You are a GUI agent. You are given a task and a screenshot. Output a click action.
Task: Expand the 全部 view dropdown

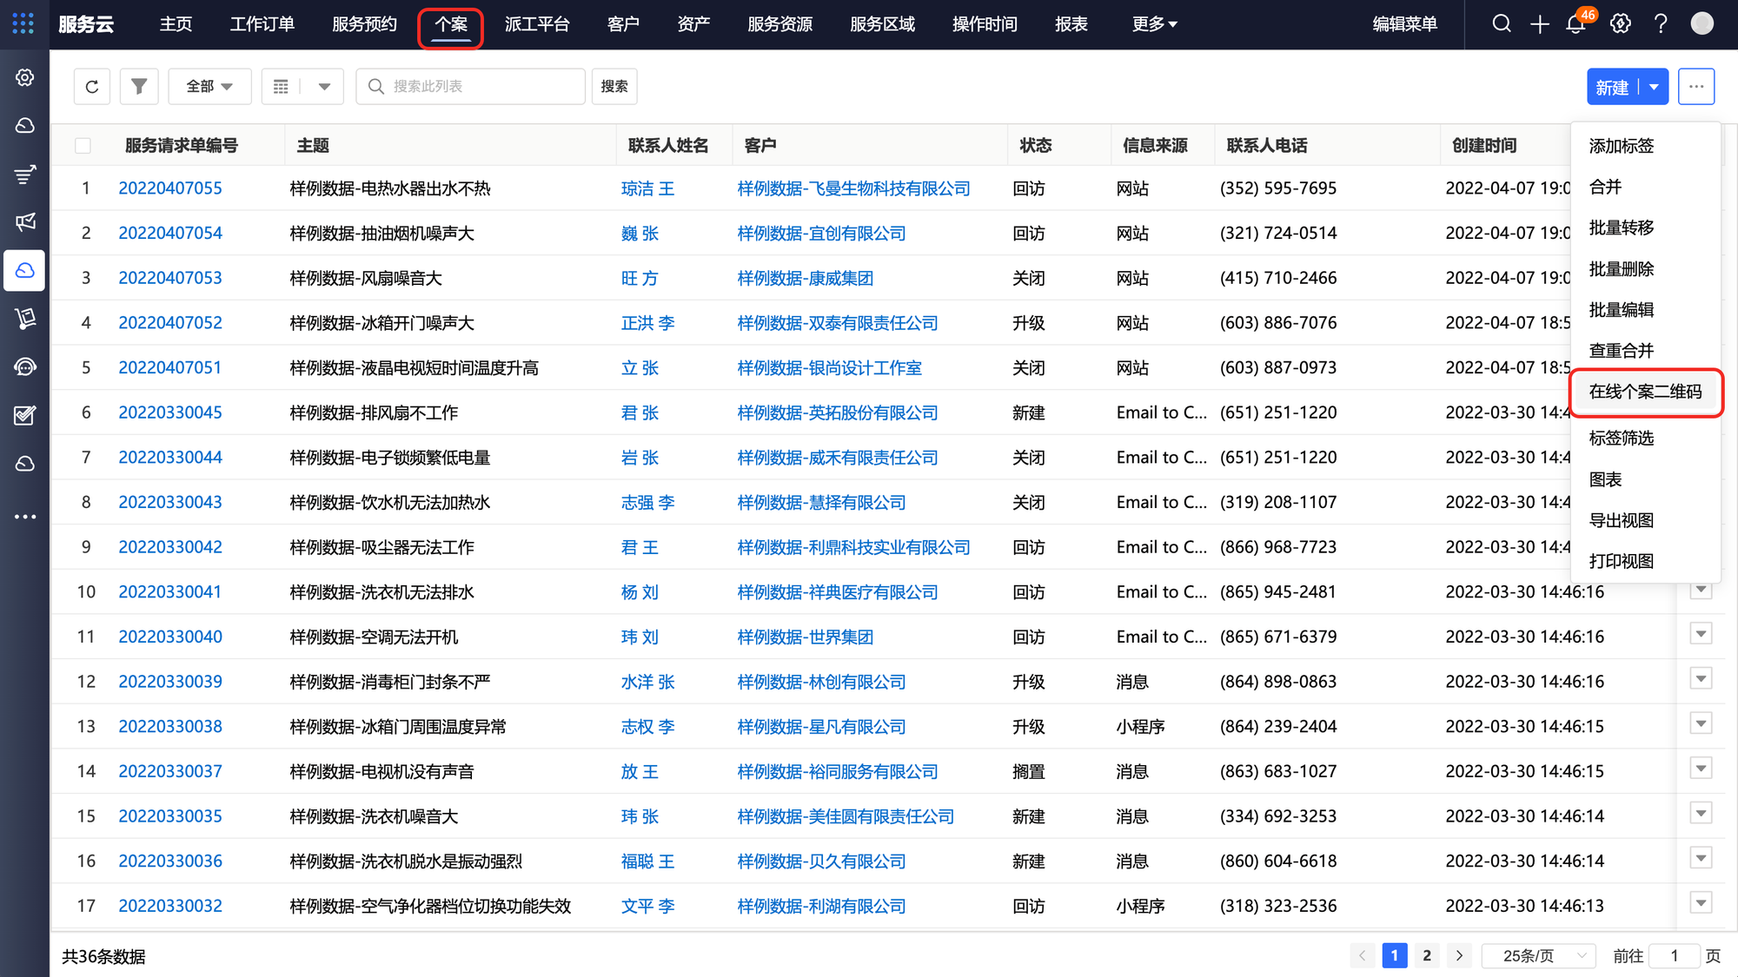tap(209, 86)
